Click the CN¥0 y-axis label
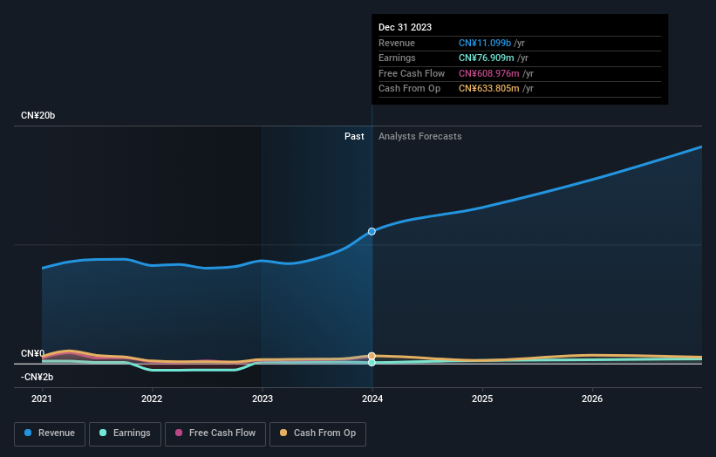This screenshot has width=716, height=457. (32, 354)
